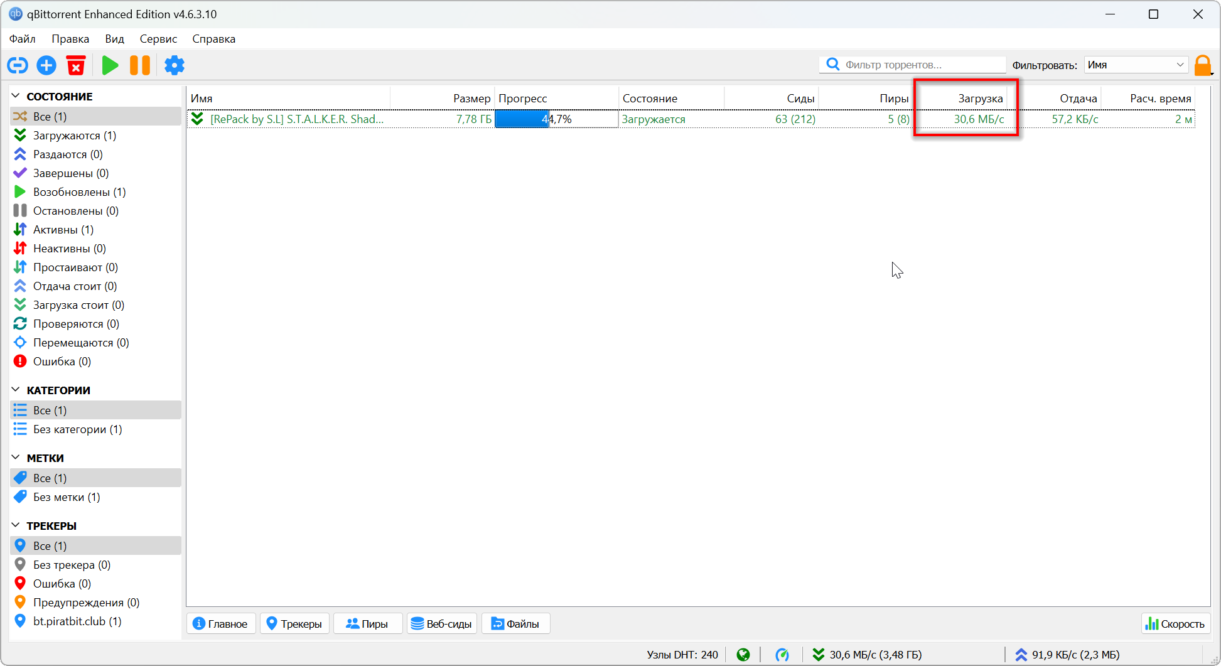Viewport: 1221px width, 666px height.
Task: Click the status bar download speed 30,6 МБ/с
Action: pos(867,655)
